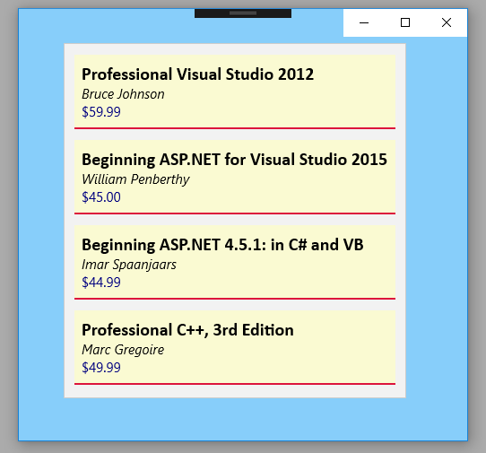The height and width of the screenshot is (453, 486).
Task: Click the $44.99 price
Action: [x=101, y=283]
